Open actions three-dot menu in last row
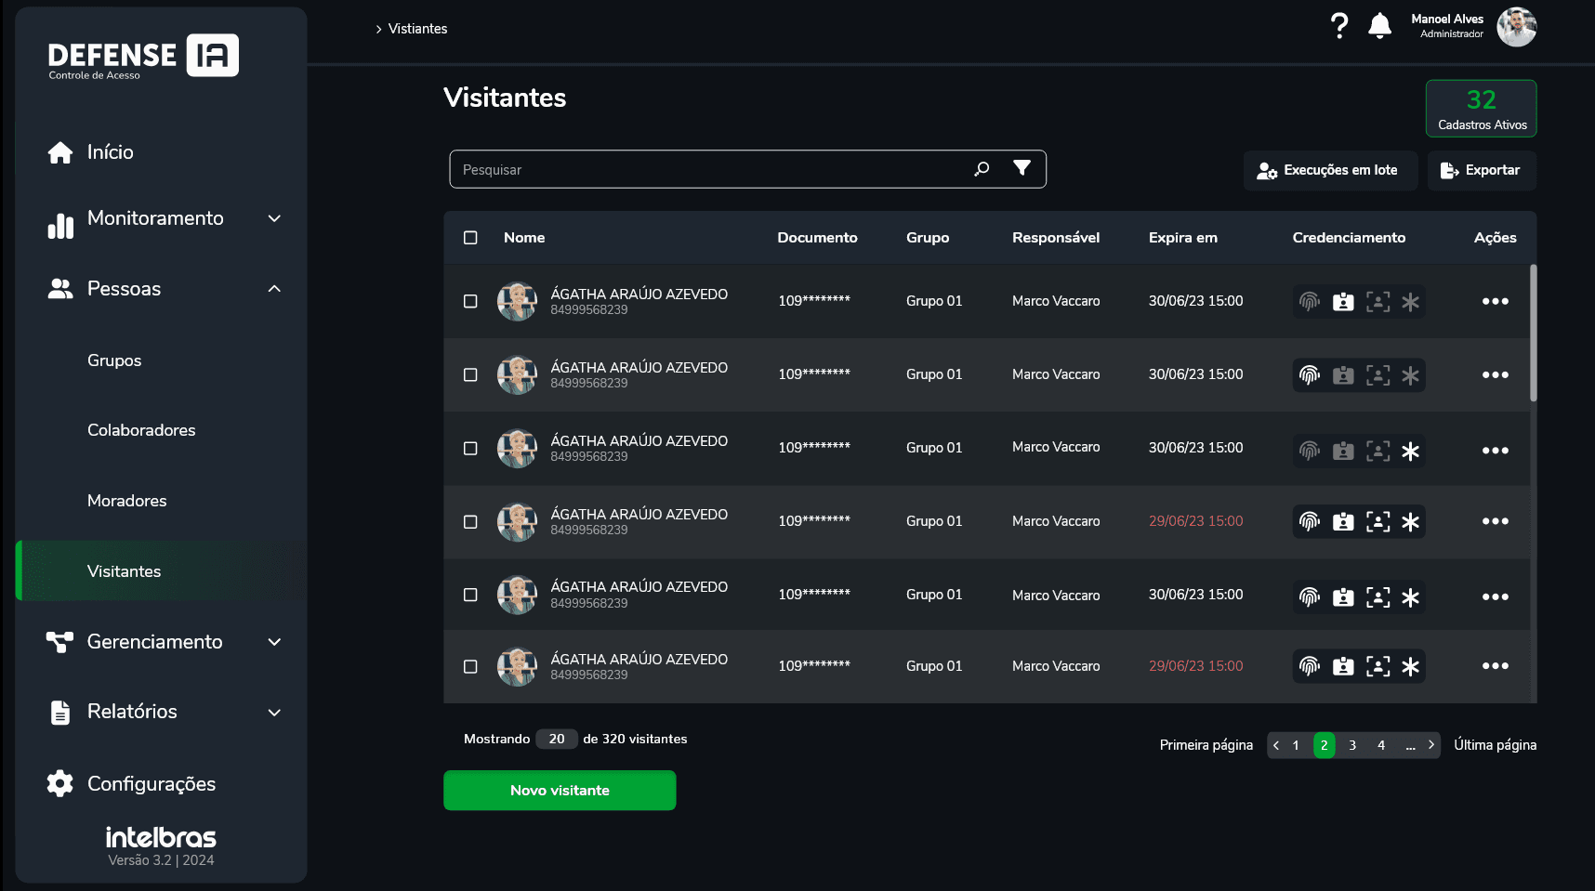 pyautogui.click(x=1495, y=666)
